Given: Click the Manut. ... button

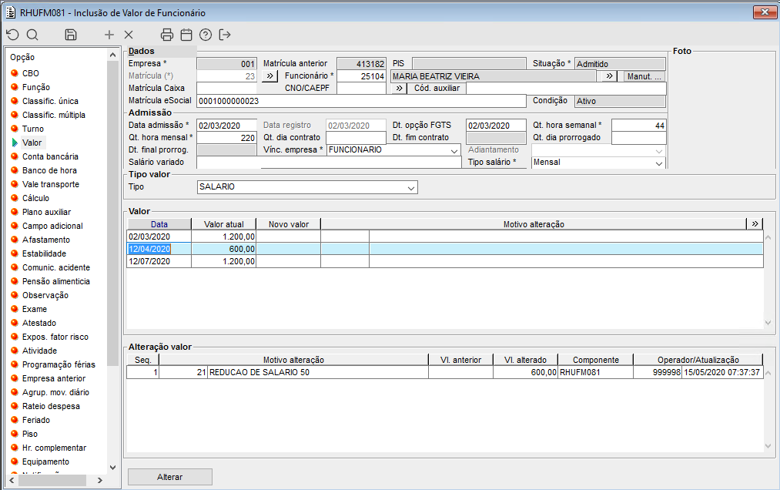Looking at the screenshot, I should point(644,76).
